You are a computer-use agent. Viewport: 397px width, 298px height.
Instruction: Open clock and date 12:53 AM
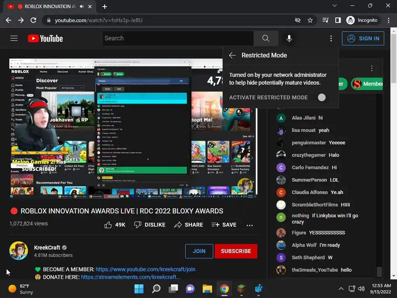click(x=381, y=289)
